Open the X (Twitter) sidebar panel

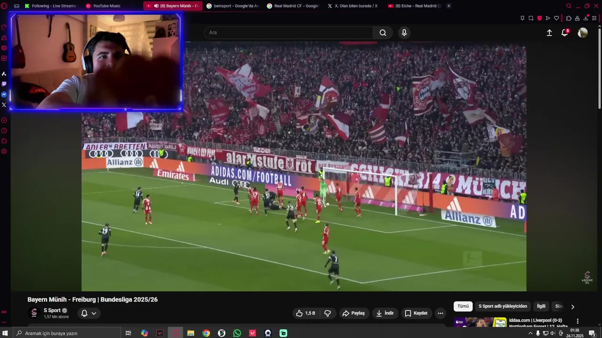pyautogui.click(x=4, y=105)
